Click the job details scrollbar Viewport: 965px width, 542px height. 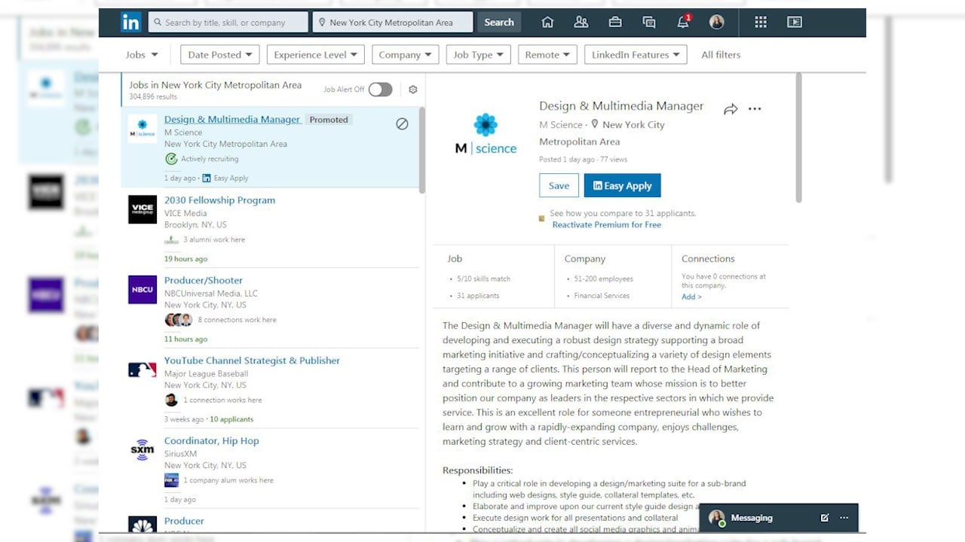[799, 138]
